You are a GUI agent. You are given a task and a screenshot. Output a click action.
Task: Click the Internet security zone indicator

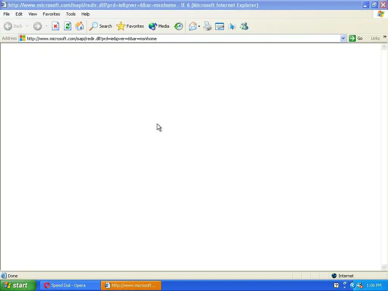click(x=343, y=276)
